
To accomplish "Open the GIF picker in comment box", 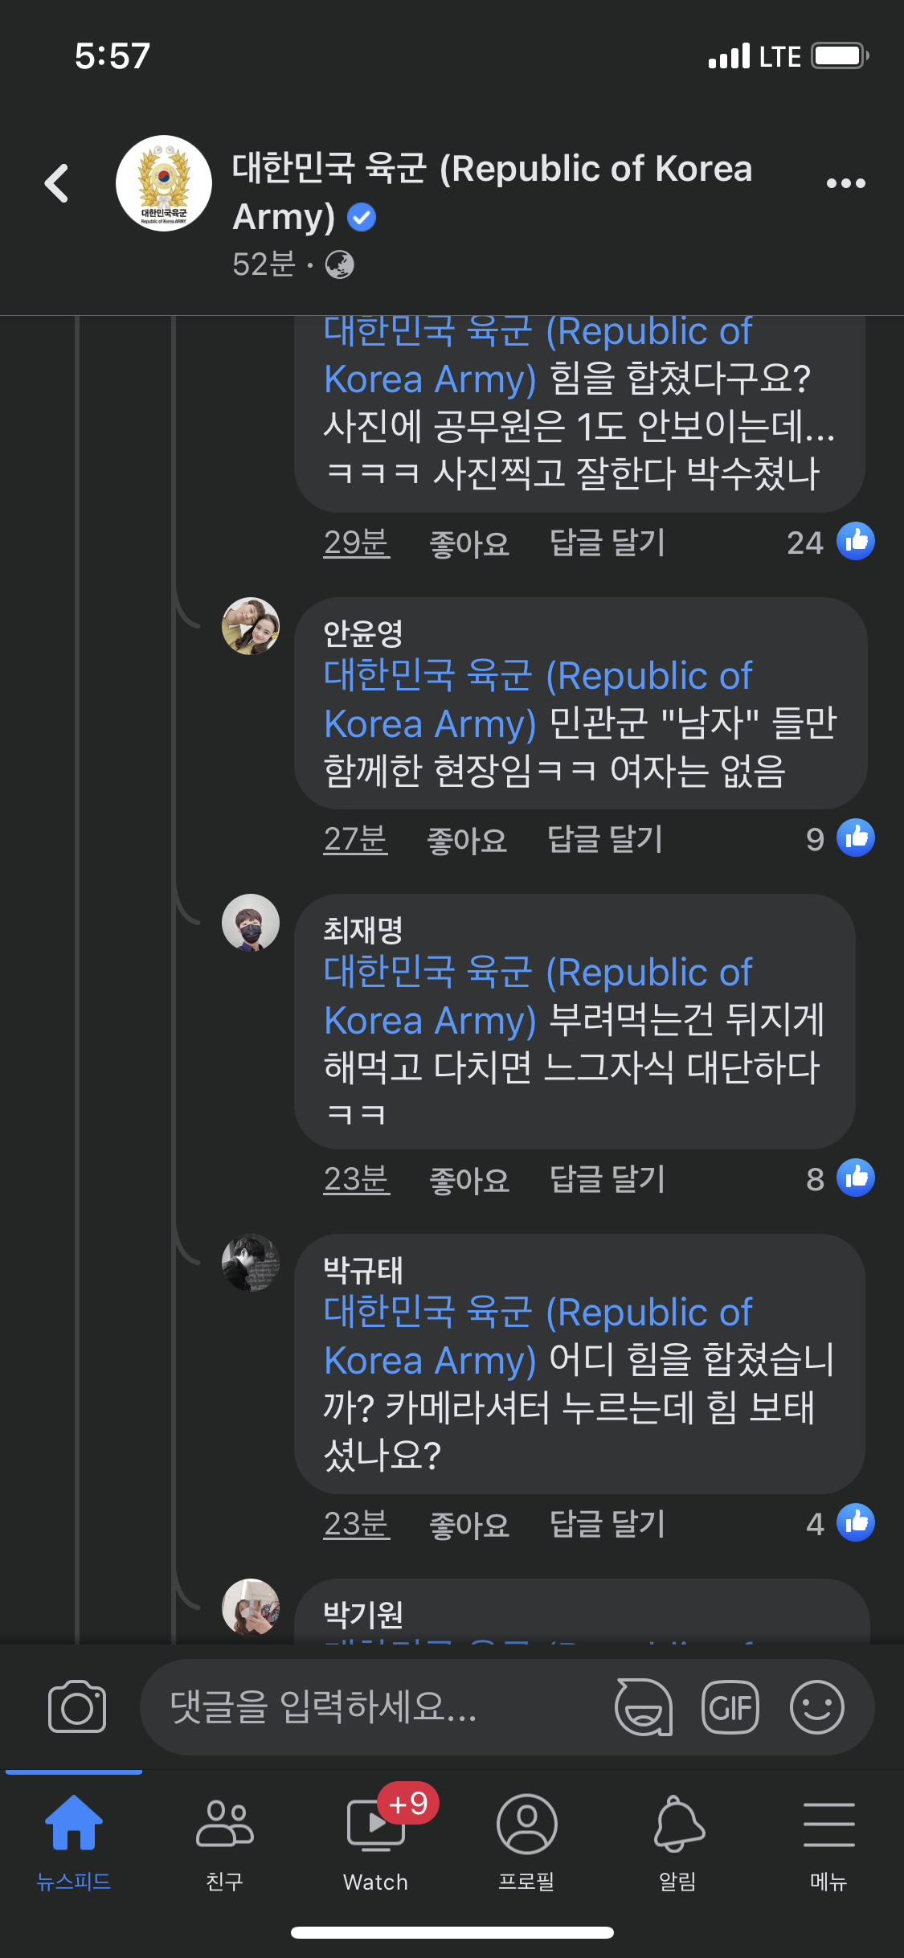I will 730,1706.
